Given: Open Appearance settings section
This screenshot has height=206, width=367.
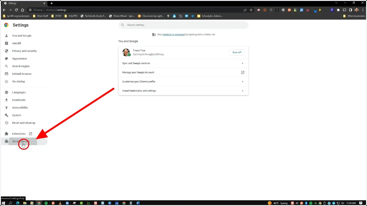Looking at the screenshot, I should (19, 59).
